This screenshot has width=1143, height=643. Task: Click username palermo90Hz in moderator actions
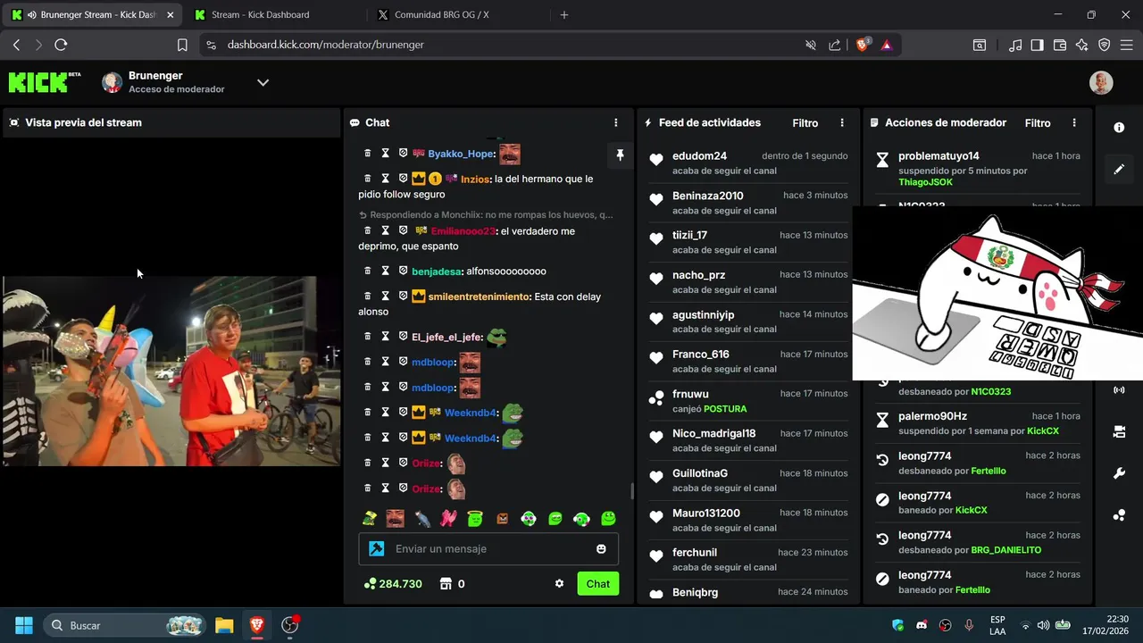click(932, 416)
